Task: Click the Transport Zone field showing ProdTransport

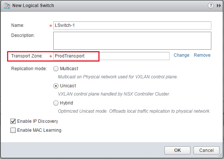Action: [112, 56]
